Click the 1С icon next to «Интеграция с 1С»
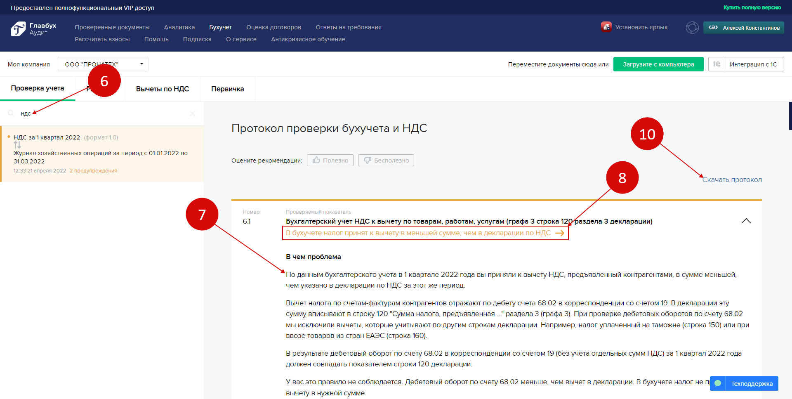792x399 pixels. click(717, 64)
